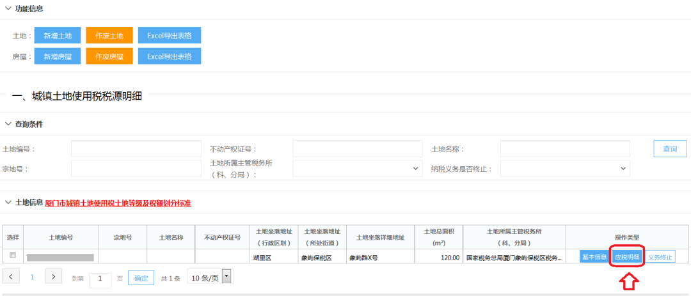Go to next page arrow
This screenshot has width=691, height=296.
click(54, 277)
